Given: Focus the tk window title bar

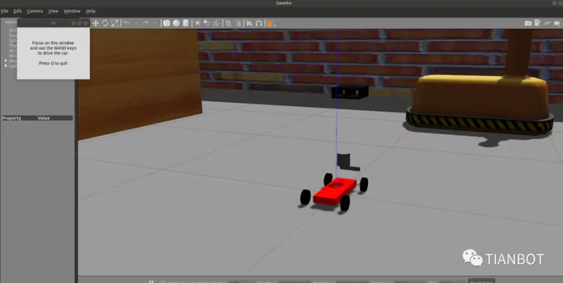Looking at the screenshot, I should 53,23.
